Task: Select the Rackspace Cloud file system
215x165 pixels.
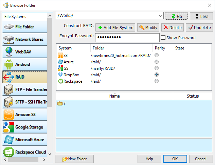Action: (25, 152)
